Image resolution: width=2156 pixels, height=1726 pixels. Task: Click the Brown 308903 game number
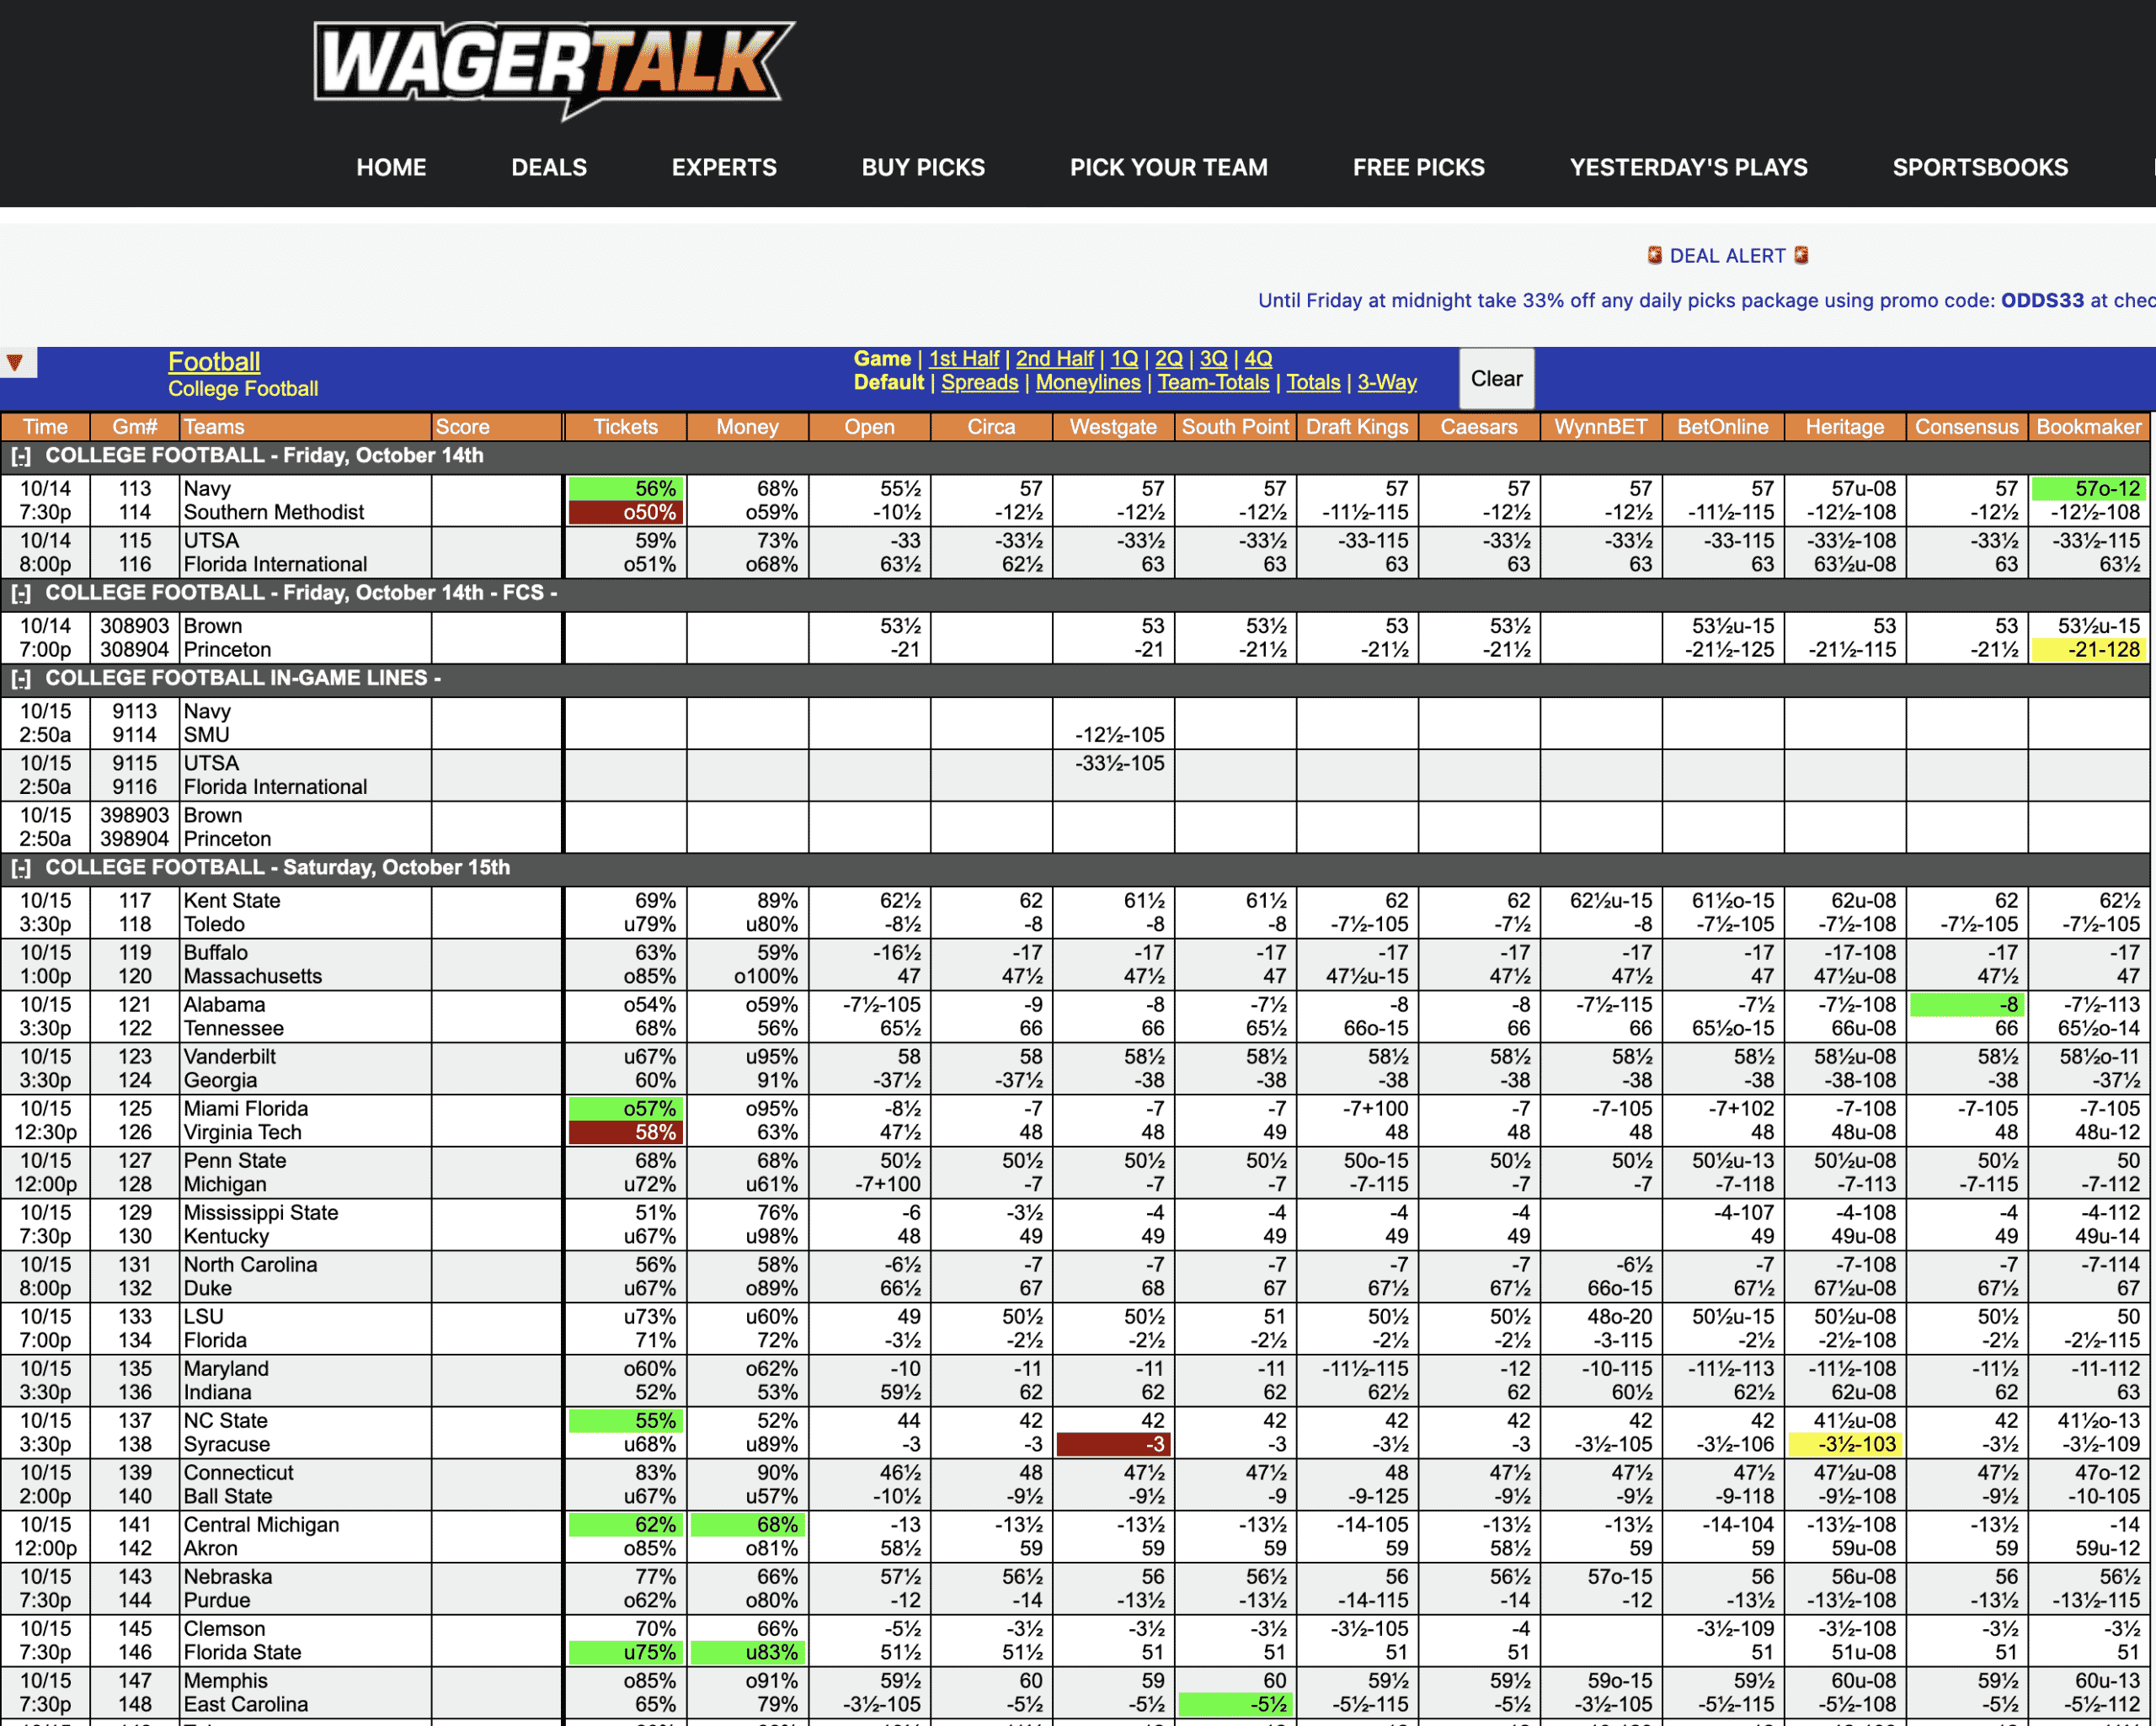[x=135, y=626]
